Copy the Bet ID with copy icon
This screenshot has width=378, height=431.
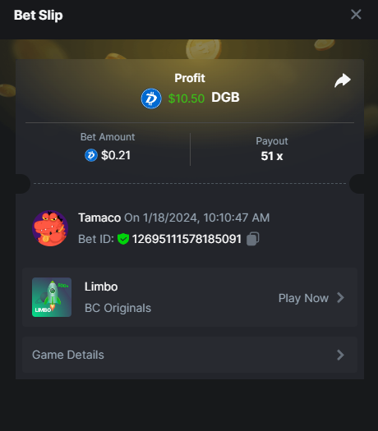click(253, 239)
